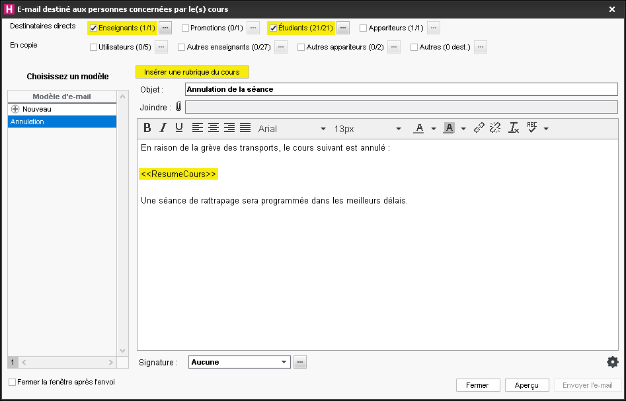Click Insérer une rubrique du cours
The height and width of the screenshot is (401, 626).
click(x=192, y=72)
